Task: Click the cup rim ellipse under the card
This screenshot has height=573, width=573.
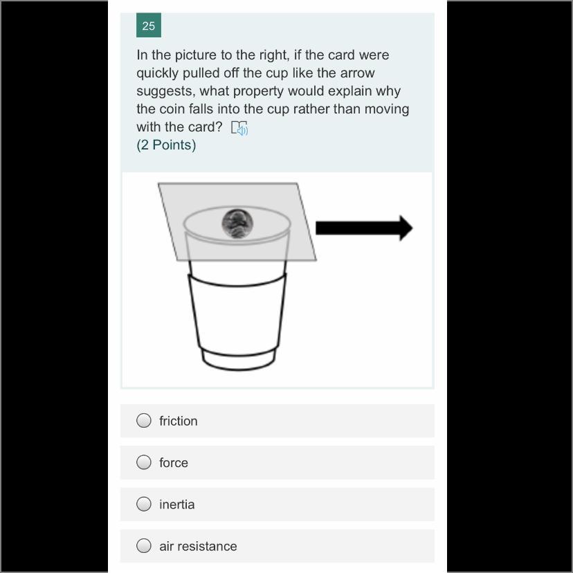Action: pos(237,224)
